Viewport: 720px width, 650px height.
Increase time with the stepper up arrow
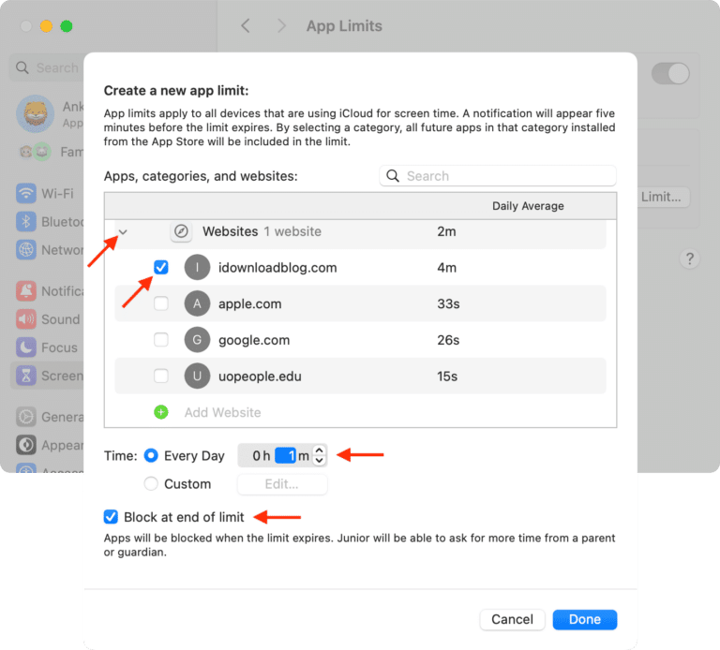[x=319, y=451]
